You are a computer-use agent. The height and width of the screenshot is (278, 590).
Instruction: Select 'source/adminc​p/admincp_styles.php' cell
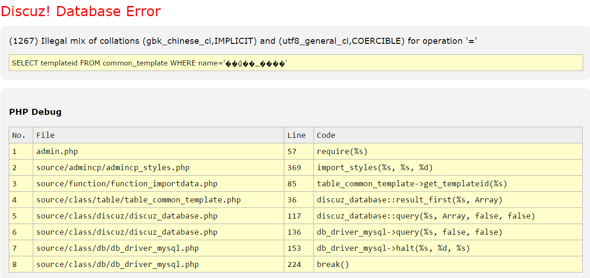coord(158,167)
